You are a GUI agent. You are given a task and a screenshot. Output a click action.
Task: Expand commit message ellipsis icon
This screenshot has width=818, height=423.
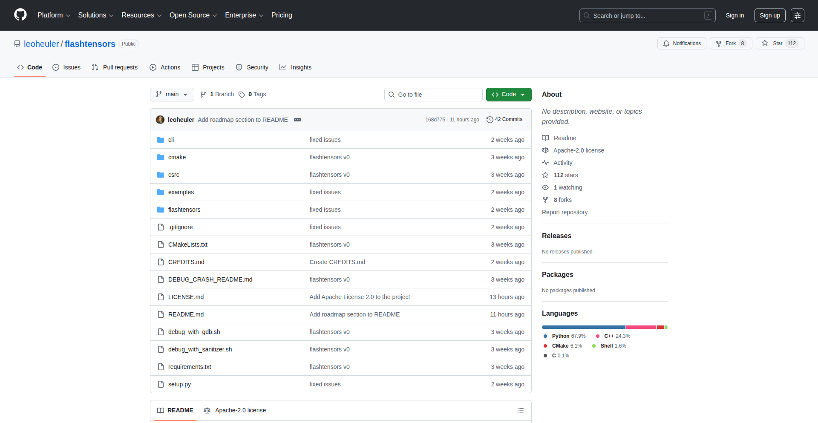[x=297, y=120]
